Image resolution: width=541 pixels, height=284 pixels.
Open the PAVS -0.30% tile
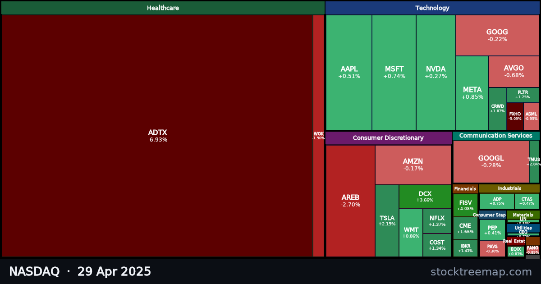(x=492, y=249)
